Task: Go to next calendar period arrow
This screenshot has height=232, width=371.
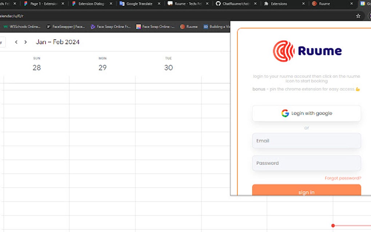Action: point(25,42)
